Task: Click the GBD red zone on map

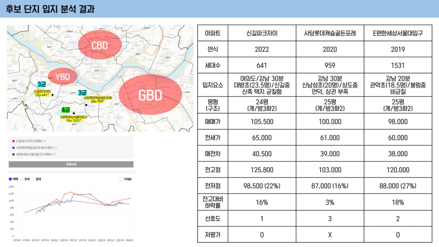Action: coord(150,95)
